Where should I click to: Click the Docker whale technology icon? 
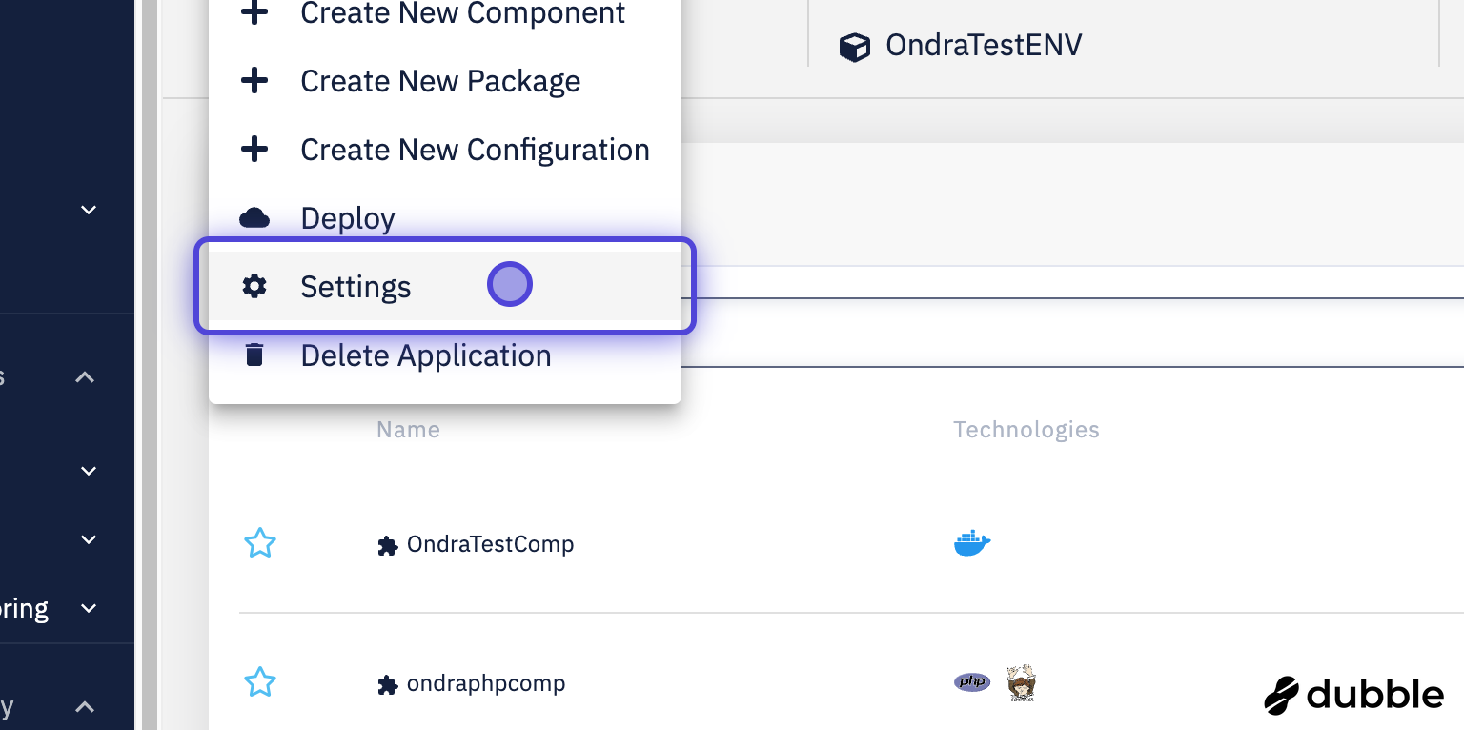point(972,544)
